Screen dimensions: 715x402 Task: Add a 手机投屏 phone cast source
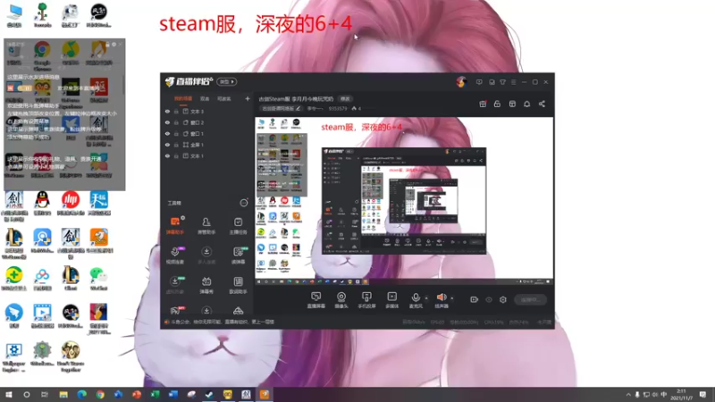tap(366, 300)
